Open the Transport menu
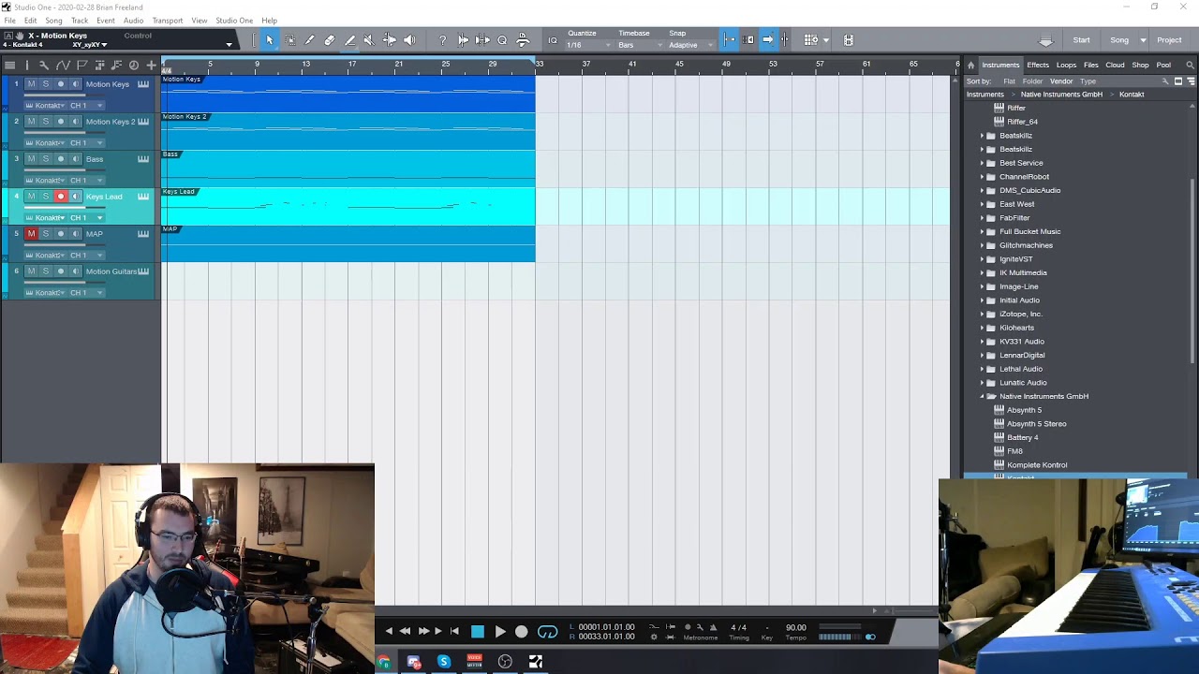 [168, 21]
